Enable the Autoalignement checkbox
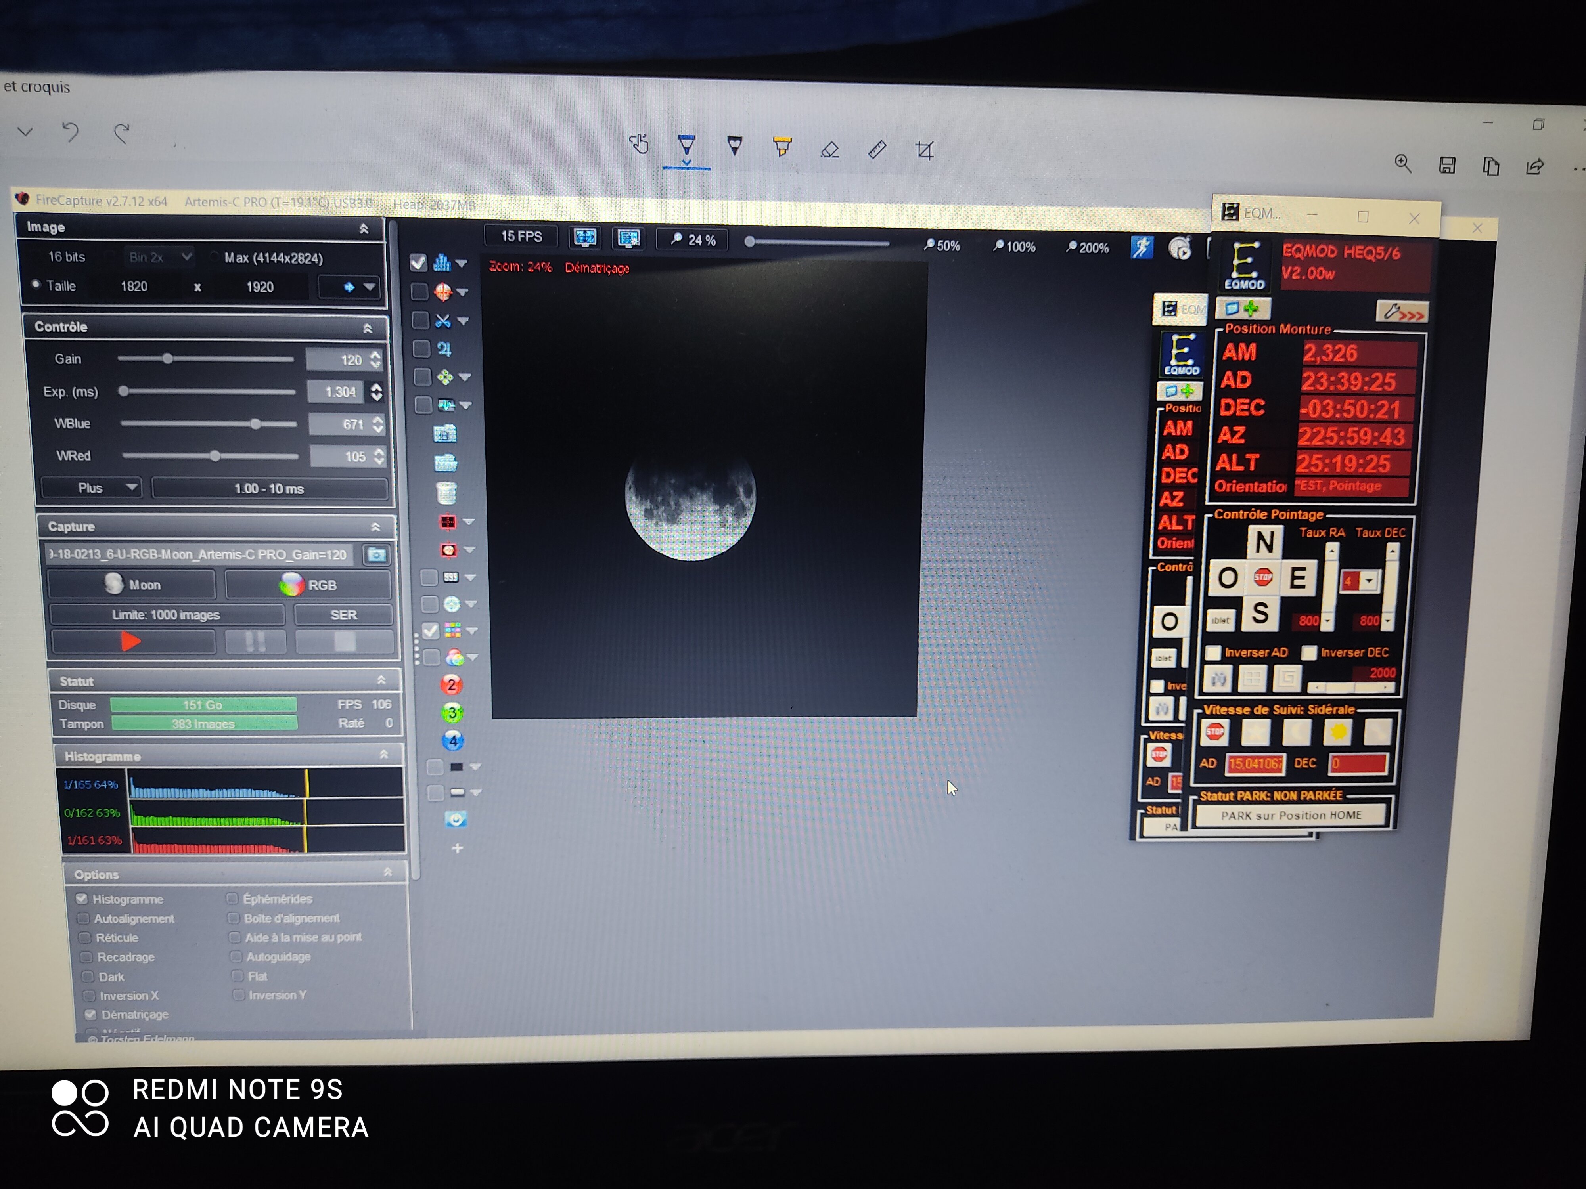This screenshot has height=1189, width=1586. [x=83, y=918]
